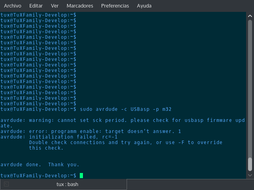Click the 'target doesn't answer' error line
The width and height of the screenshot is (254, 190).
(x=91, y=131)
